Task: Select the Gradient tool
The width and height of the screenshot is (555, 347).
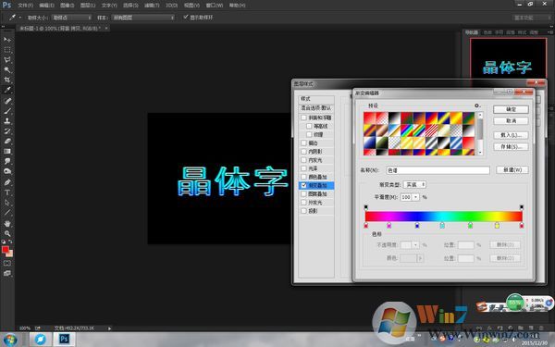Action: pos(7,151)
